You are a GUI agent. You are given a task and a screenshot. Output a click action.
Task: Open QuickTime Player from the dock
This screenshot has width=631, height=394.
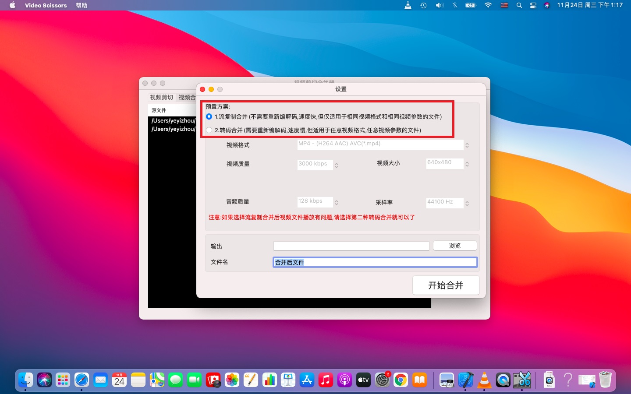click(503, 380)
